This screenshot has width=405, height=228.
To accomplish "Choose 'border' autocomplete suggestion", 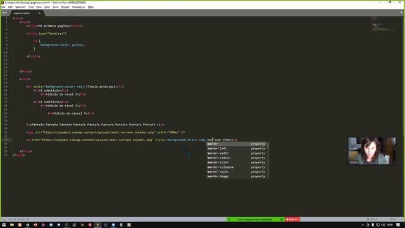I will coord(237,144).
